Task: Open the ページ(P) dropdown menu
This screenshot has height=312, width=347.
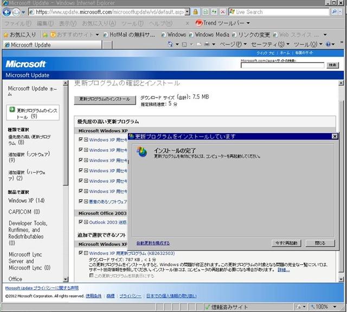Action: click(233, 44)
